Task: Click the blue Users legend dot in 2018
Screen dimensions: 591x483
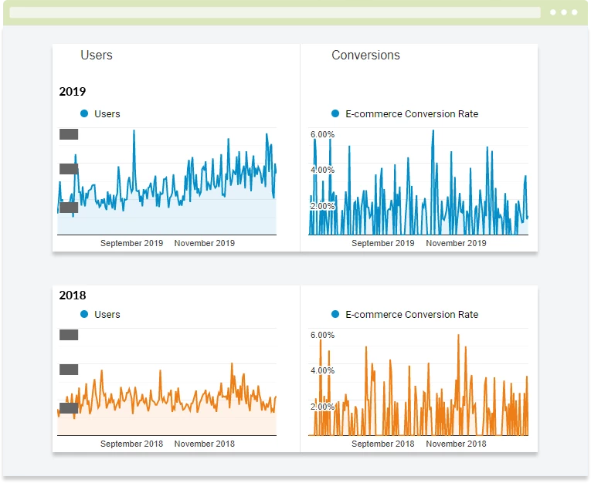Action: (x=84, y=314)
